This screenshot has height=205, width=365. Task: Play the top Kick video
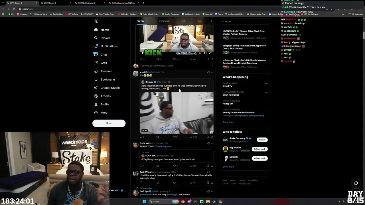[x=143, y=53]
